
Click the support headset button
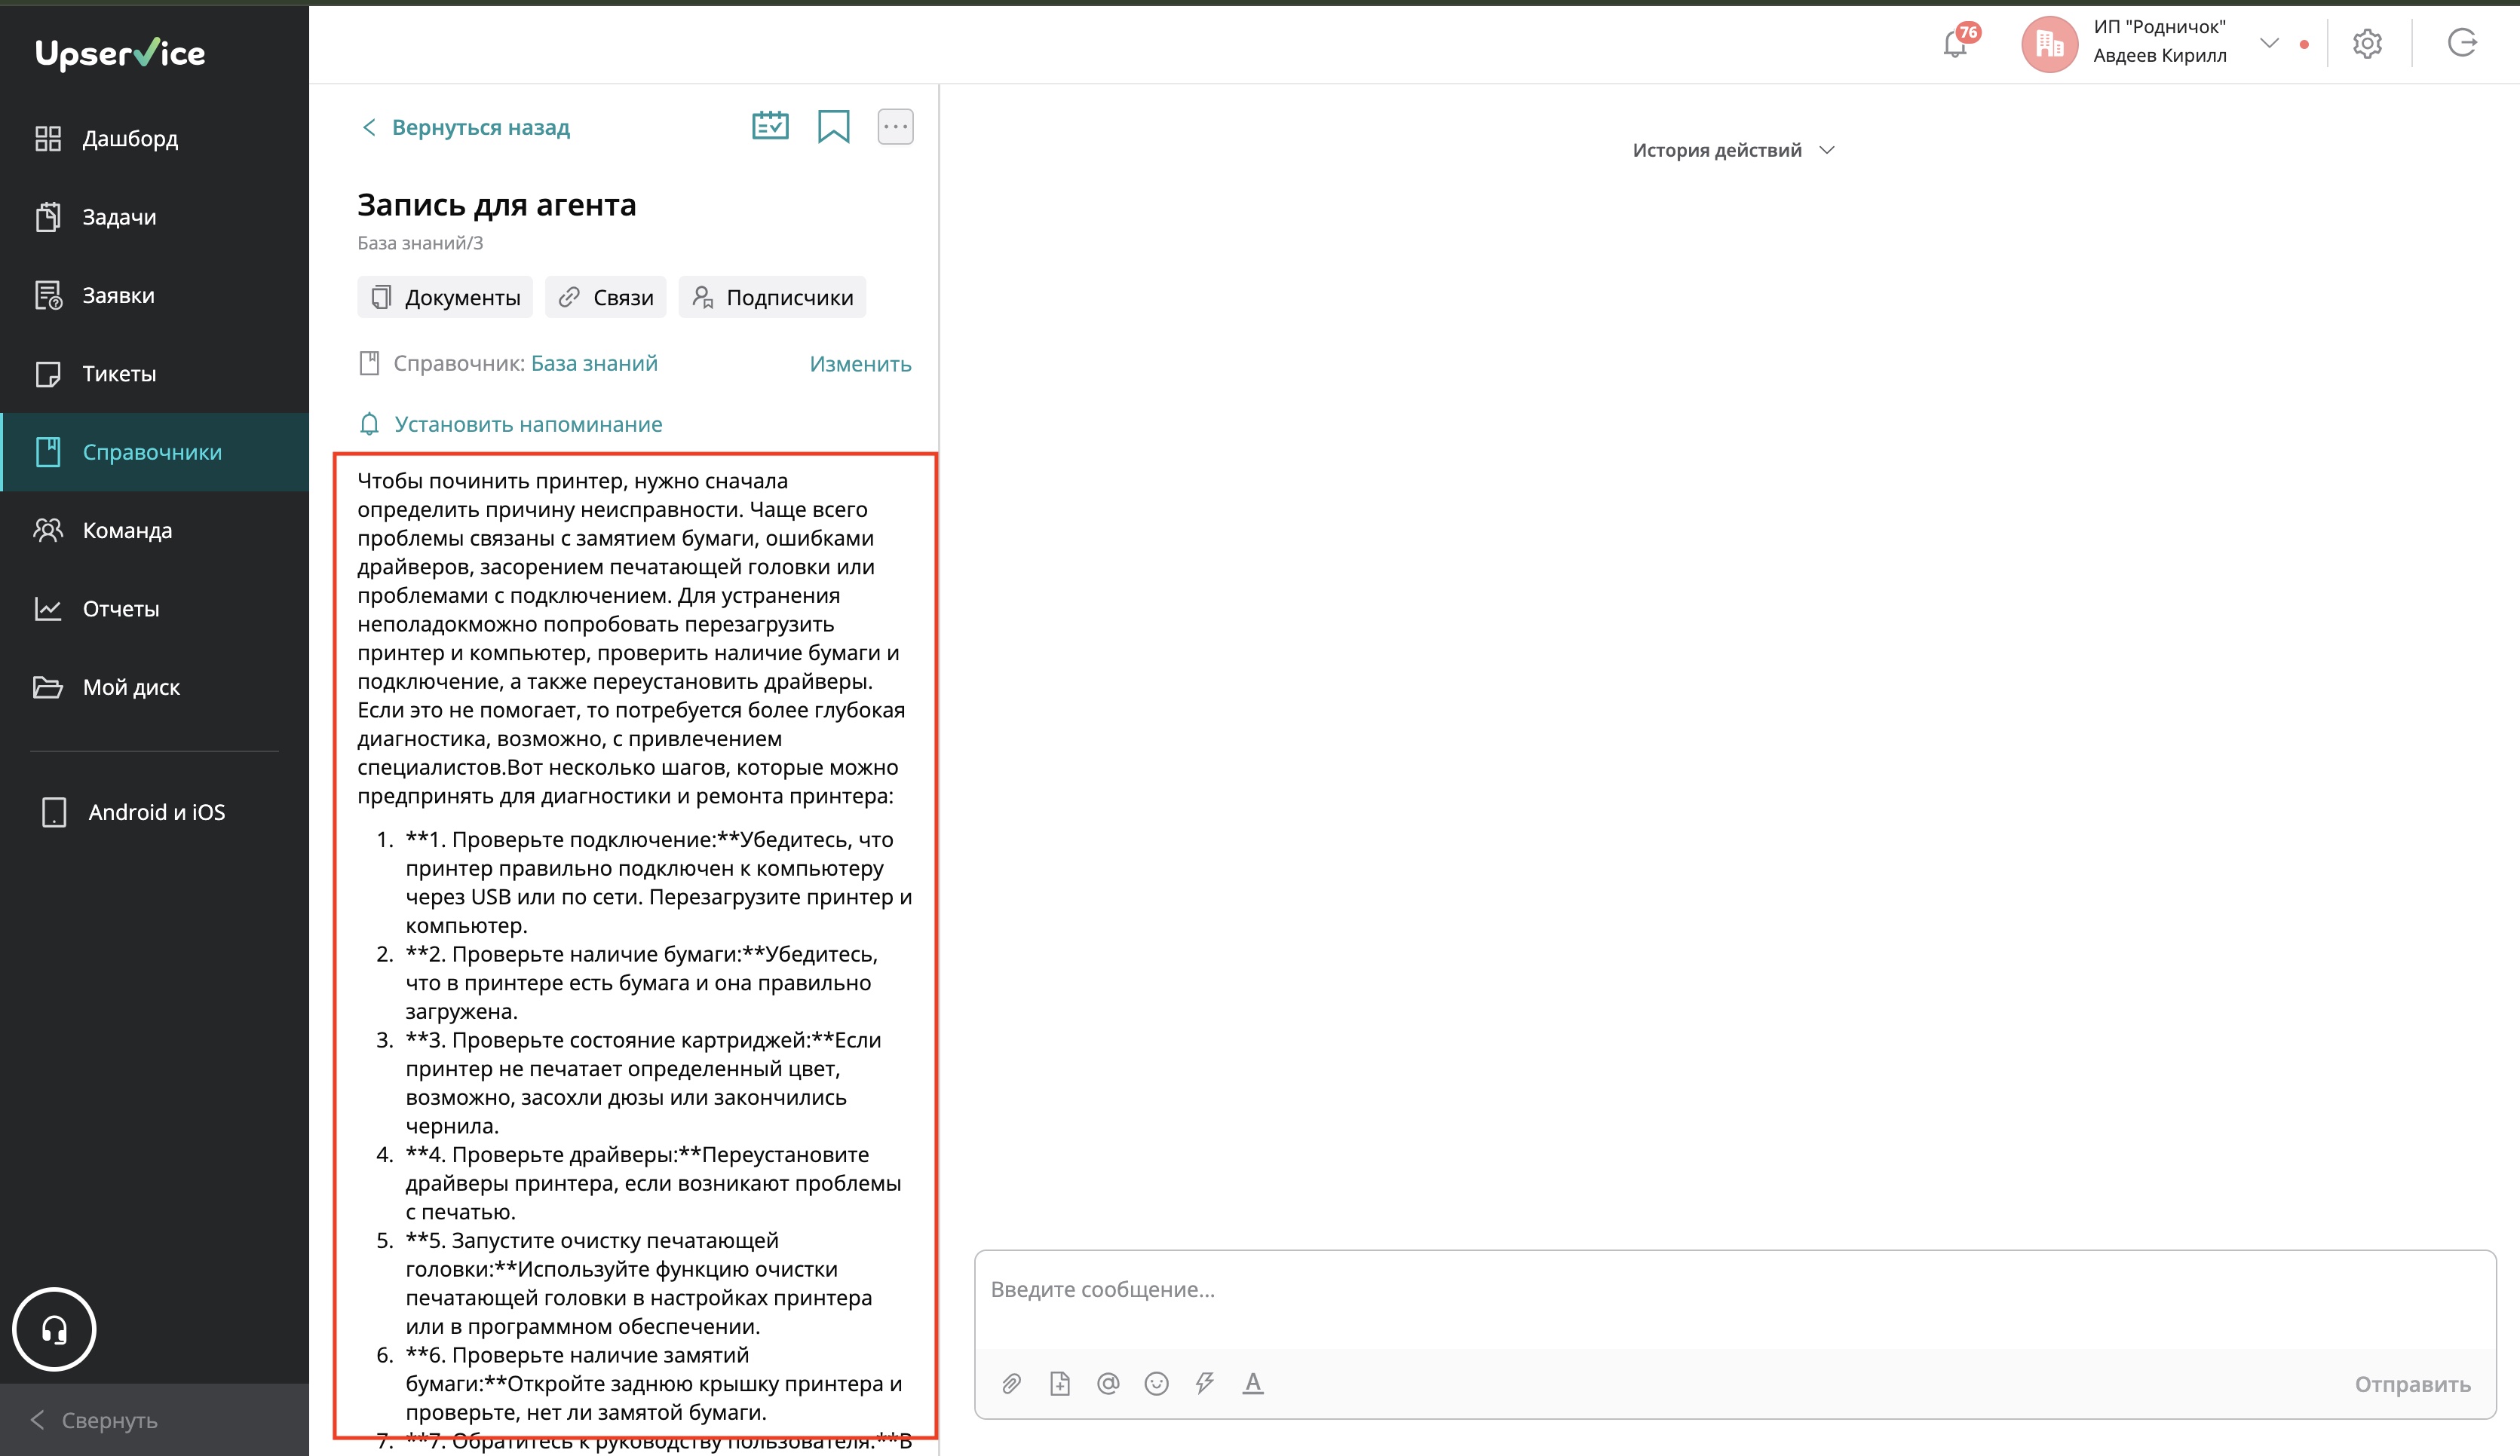point(54,1329)
